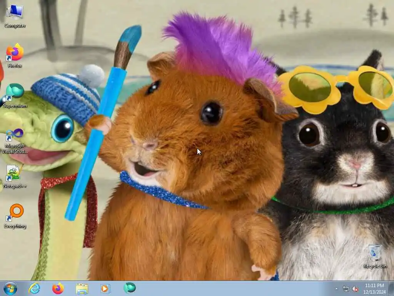
Task: Open the muted volume tray icon
Action: [x=355, y=289]
